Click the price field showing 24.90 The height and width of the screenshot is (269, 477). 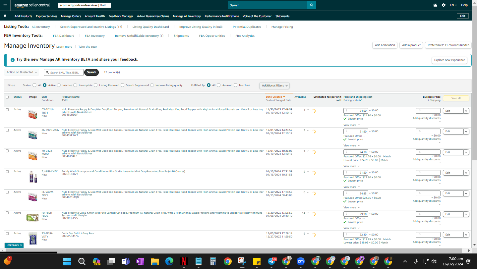[356, 111]
